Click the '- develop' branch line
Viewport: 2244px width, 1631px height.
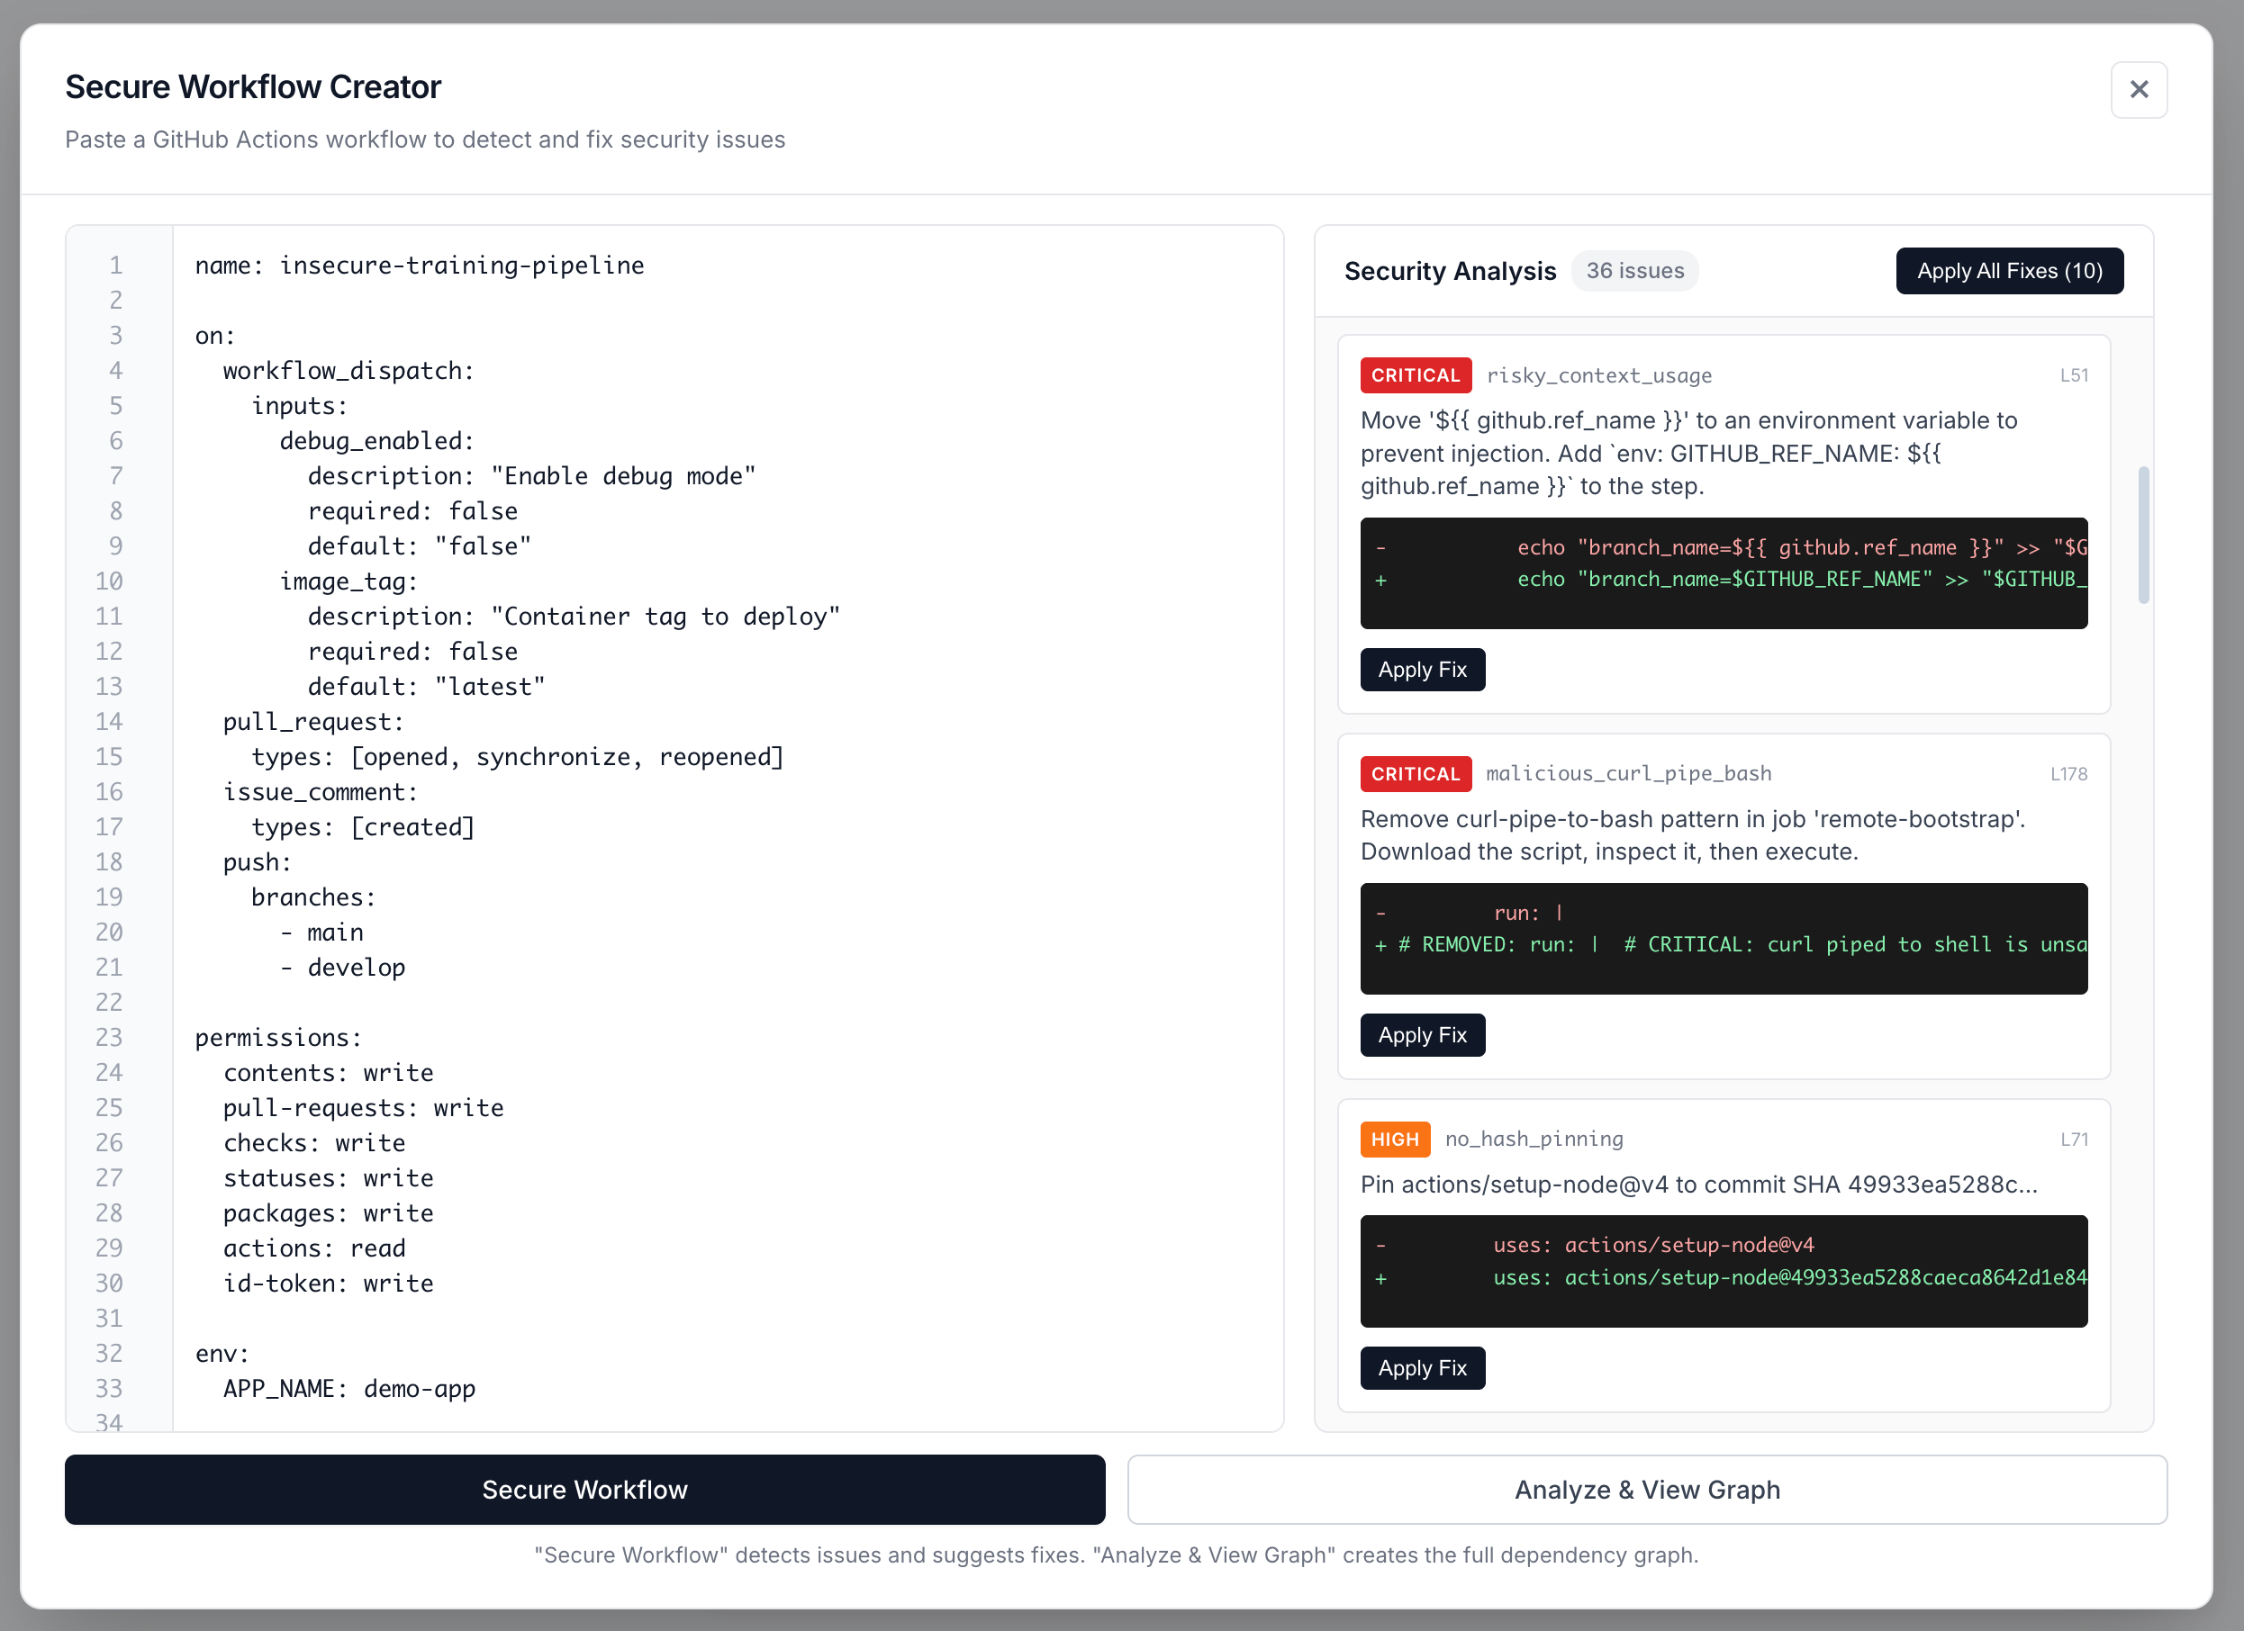[341, 968]
